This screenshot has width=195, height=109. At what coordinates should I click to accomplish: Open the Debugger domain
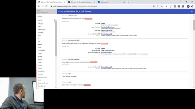tap(41, 24)
